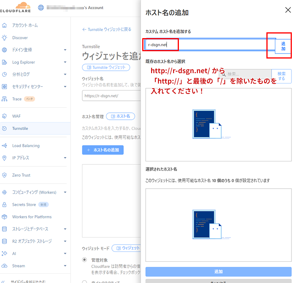Expand the 分析とログ menu arrow

(x=65, y=74)
